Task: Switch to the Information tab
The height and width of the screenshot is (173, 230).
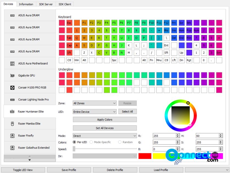Action: (x=26, y=4)
